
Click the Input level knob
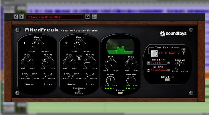click(110, 80)
